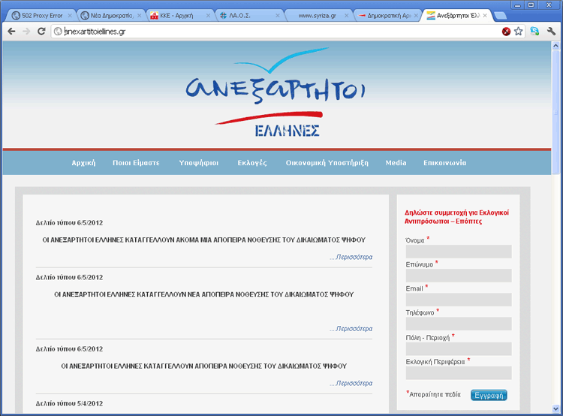Open the Ποιοι Είμαστε menu item
This screenshot has height=416, width=563.
136,163
